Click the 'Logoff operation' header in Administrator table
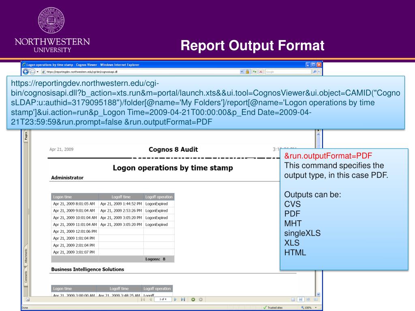 point(159,197)
